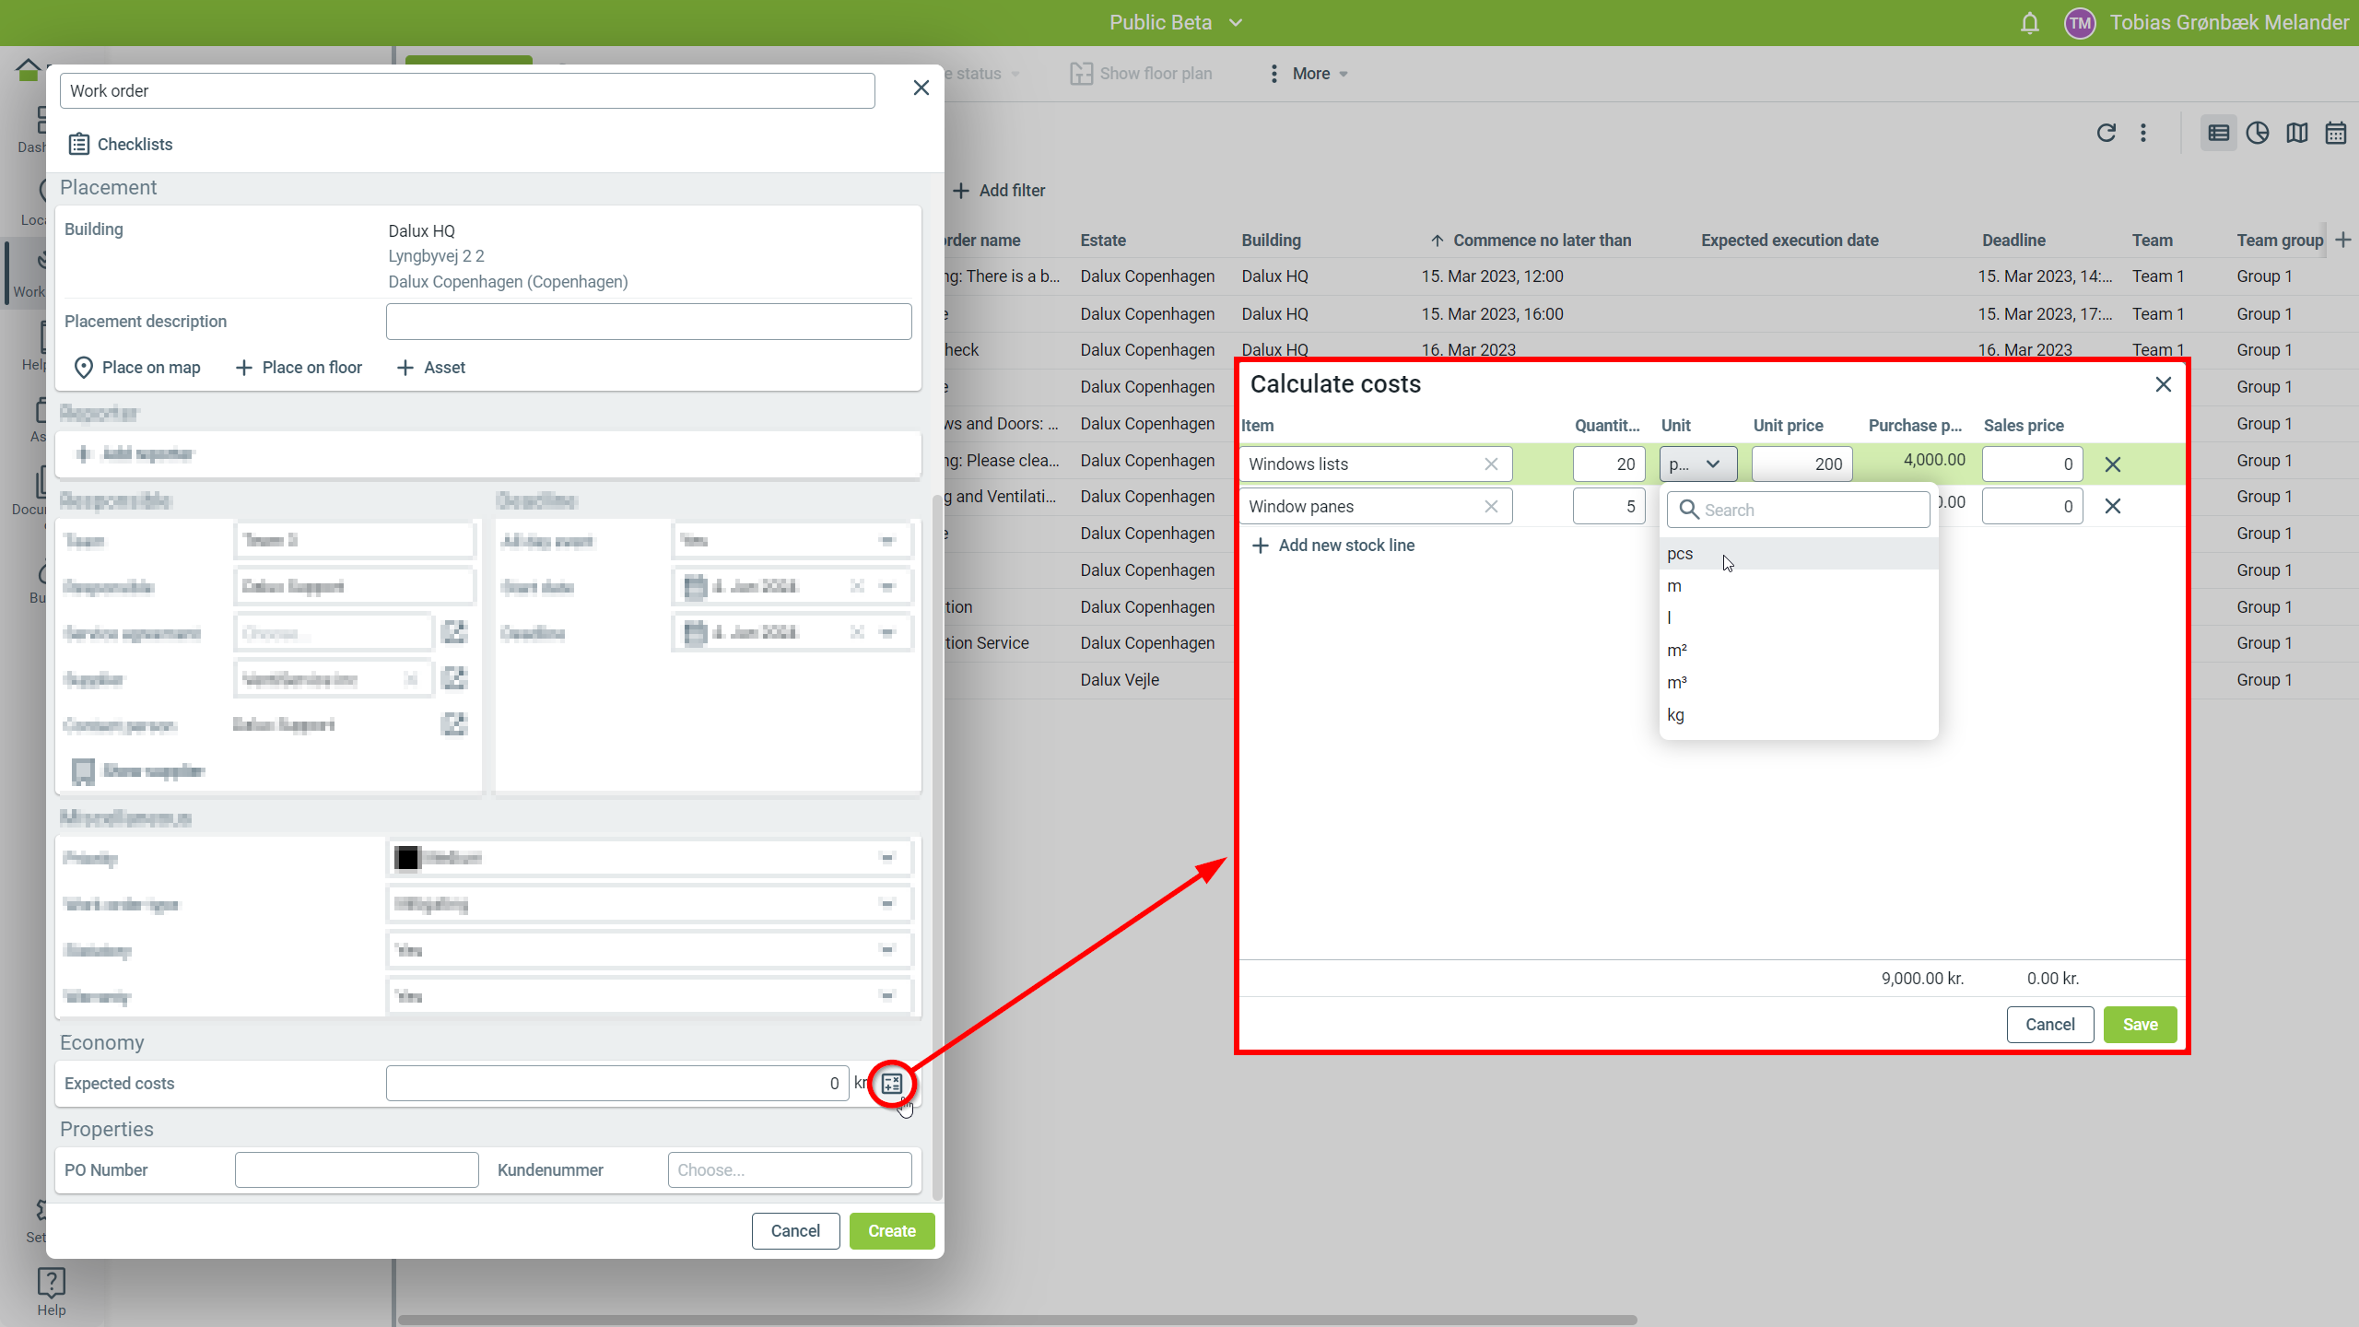This screenshot has height=1327, width=2359.
Task: Open the calculate costs calculator icon
Action: 891,1084
